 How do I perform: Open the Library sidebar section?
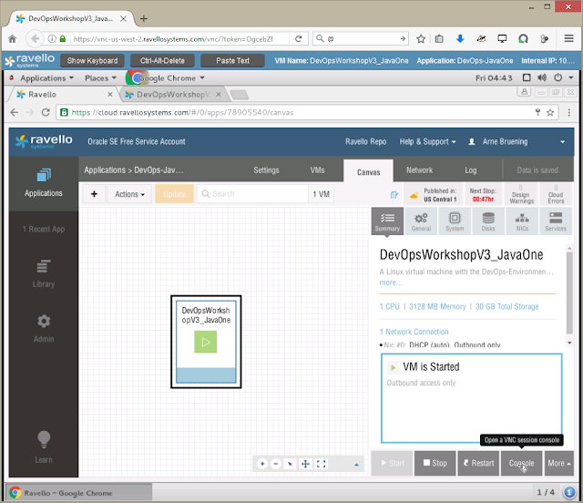[44, 274]
